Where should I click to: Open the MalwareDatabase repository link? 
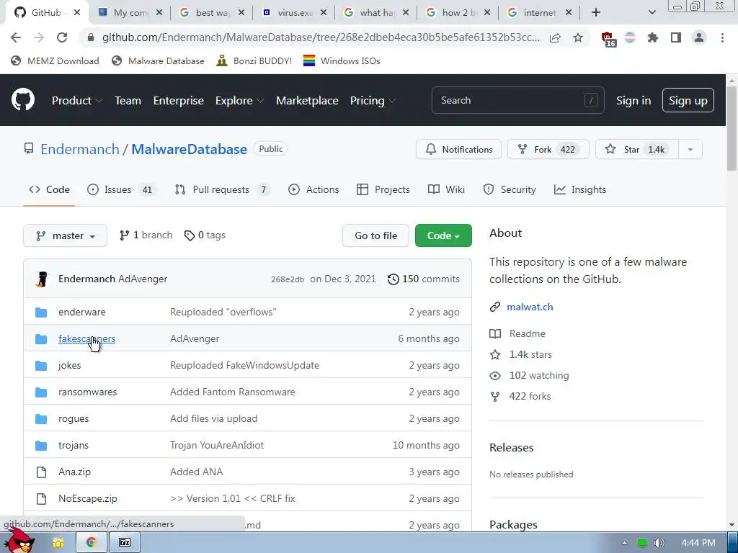tap(190, 149)
